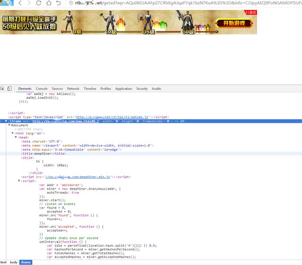Click the browser tab thumbnail at top left

pyautogui.click(x=7, y=3)
